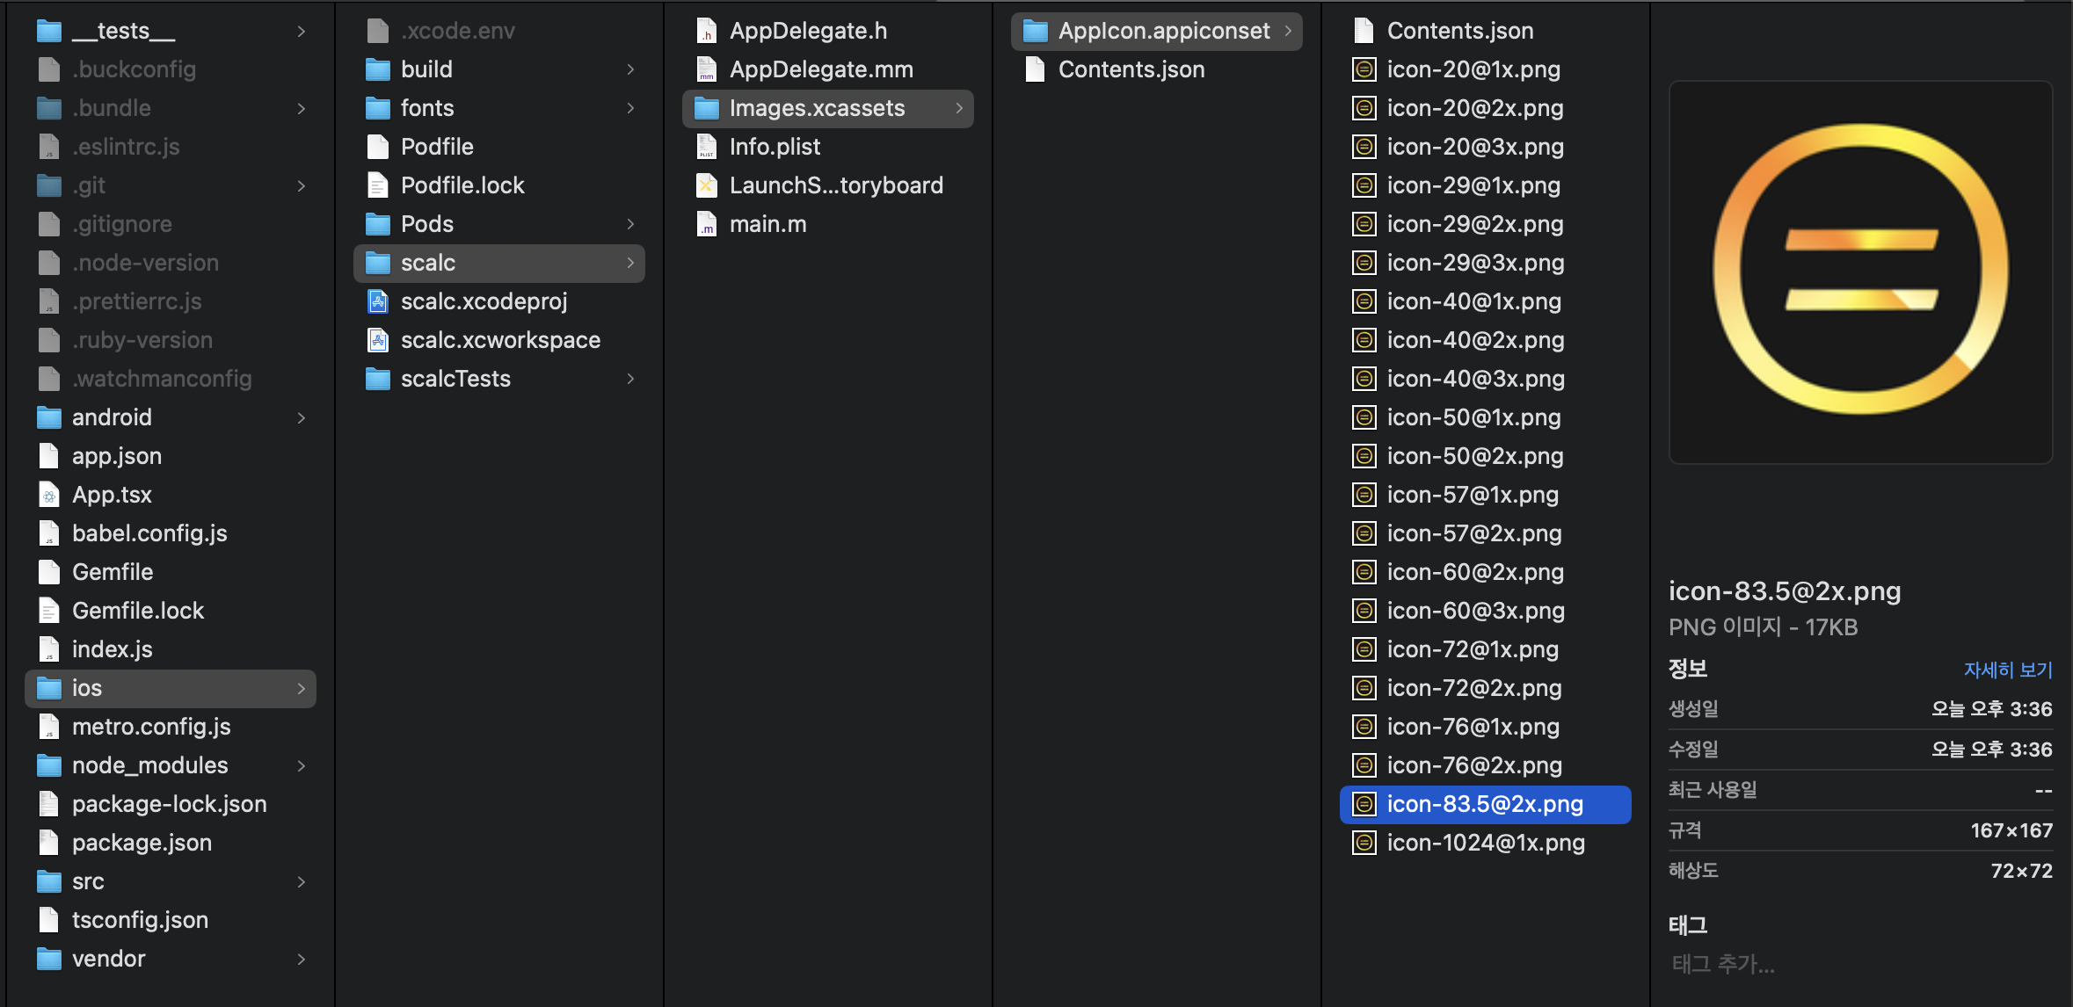Viewport: 2073px width, 1007px height.
Task: Click the Info.plist file icon
Action: click(707, 147)
